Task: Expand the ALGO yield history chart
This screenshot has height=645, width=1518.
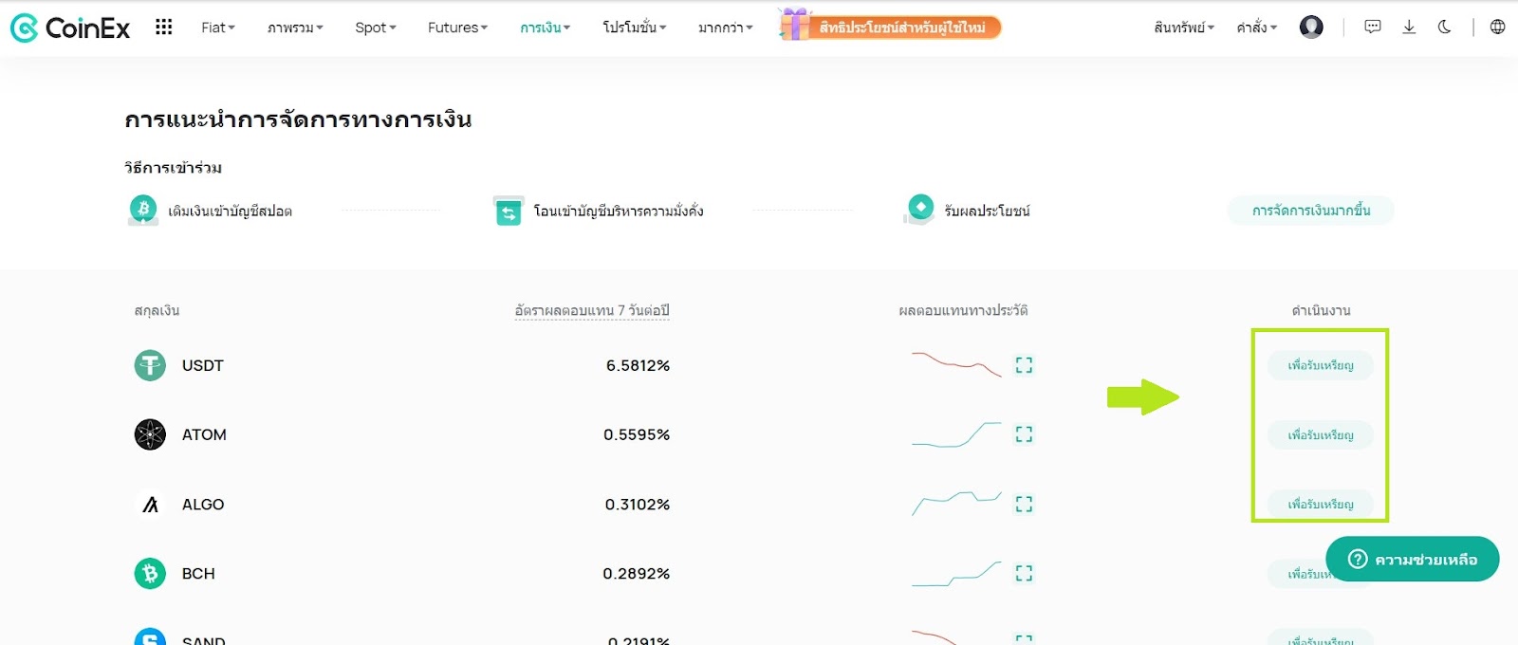Action: pos(1024,504)
